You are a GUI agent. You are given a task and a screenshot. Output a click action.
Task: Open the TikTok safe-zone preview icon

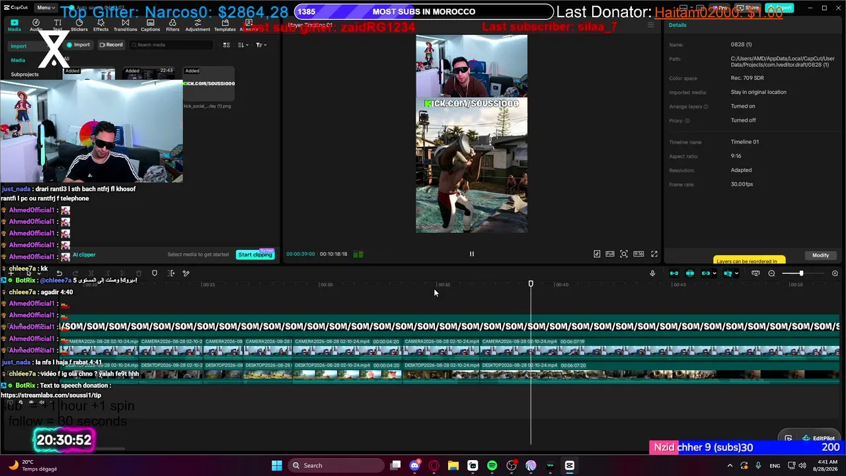pos(597,254)
